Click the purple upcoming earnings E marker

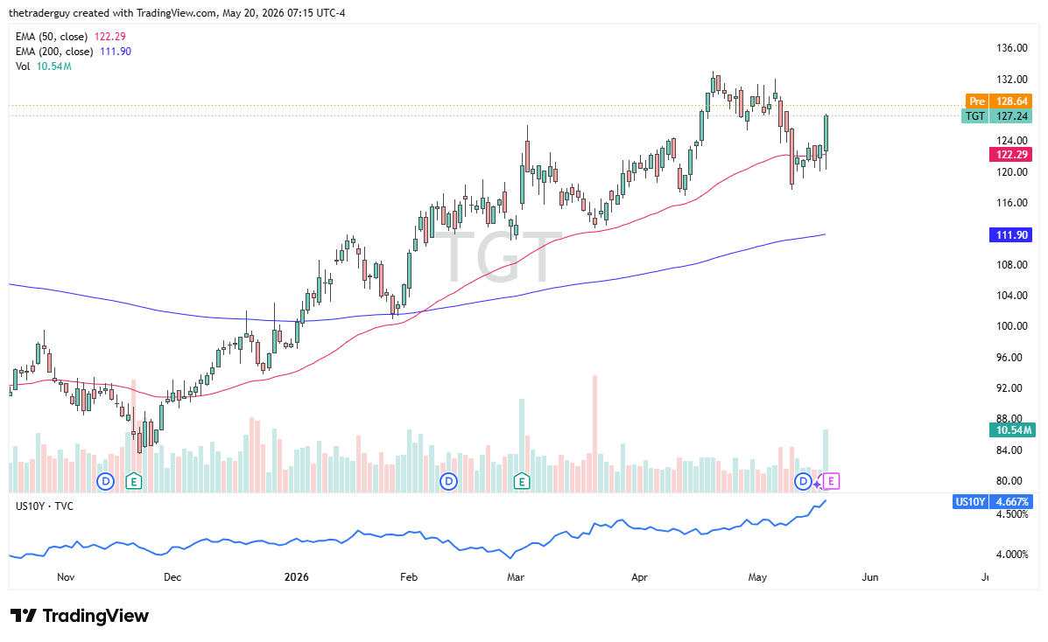[831, 481]
